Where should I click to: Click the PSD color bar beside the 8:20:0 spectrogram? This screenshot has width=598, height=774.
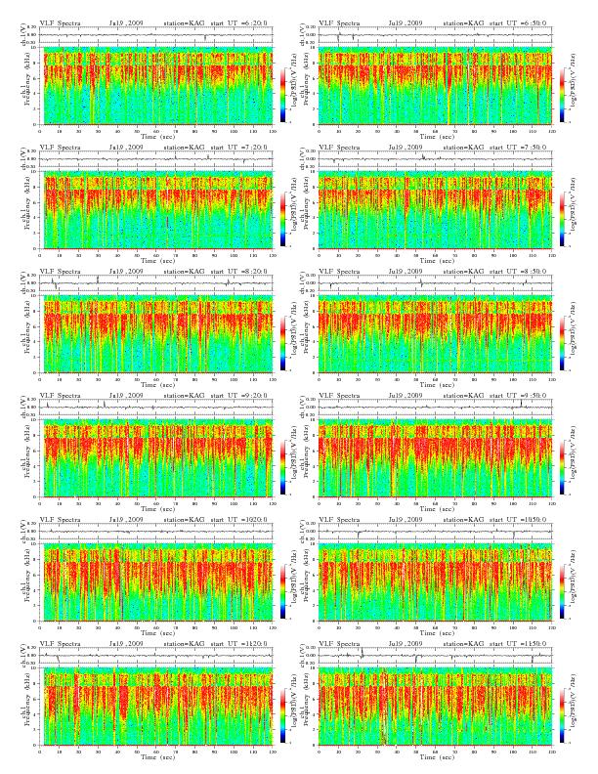[x=282, y=343]
